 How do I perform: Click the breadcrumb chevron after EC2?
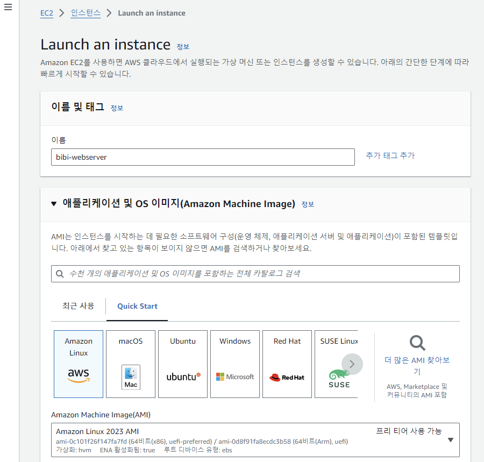click(62, 13)
